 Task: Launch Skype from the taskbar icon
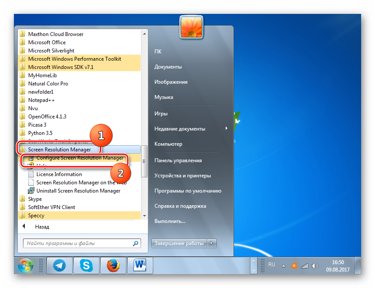(86, 265)
